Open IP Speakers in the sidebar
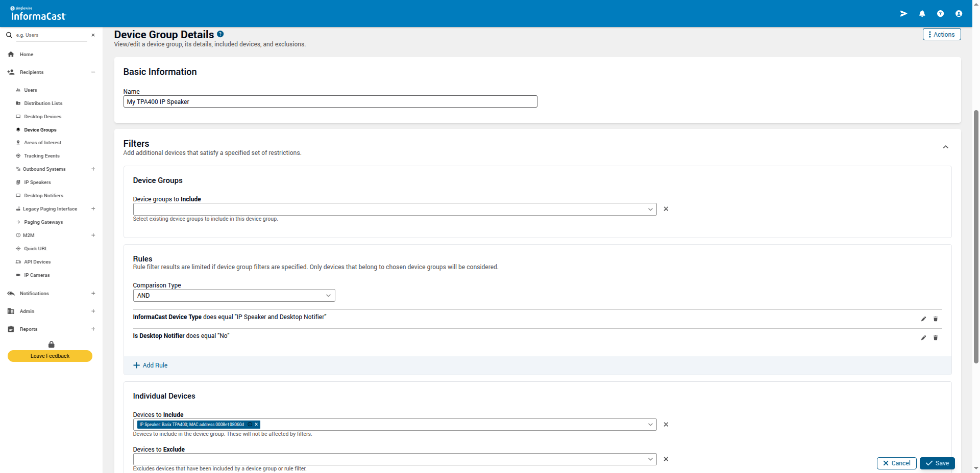 coord(37,182)
